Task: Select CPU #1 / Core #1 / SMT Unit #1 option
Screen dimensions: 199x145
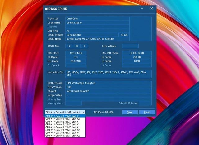Action: (65, 116)
